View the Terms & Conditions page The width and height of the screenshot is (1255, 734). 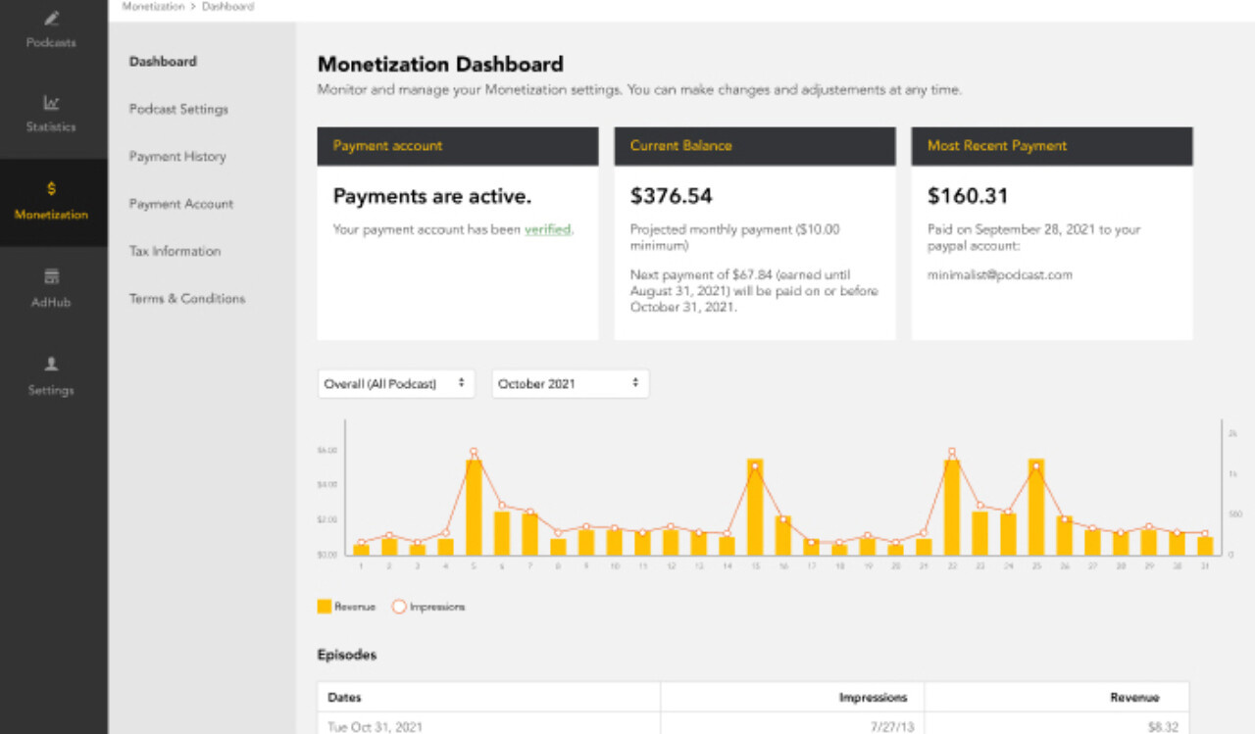click(187, 299)
